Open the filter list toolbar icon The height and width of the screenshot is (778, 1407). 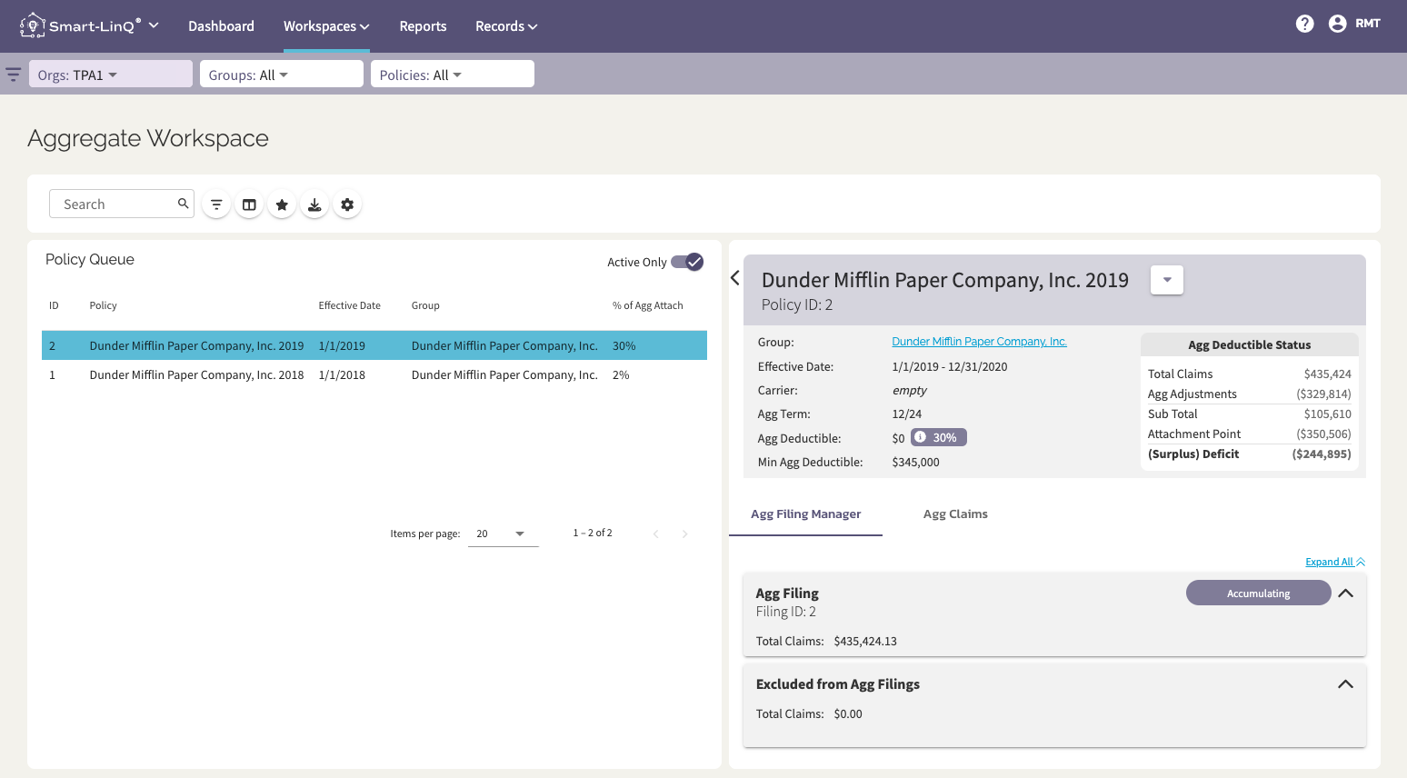[x=216, y=204]
